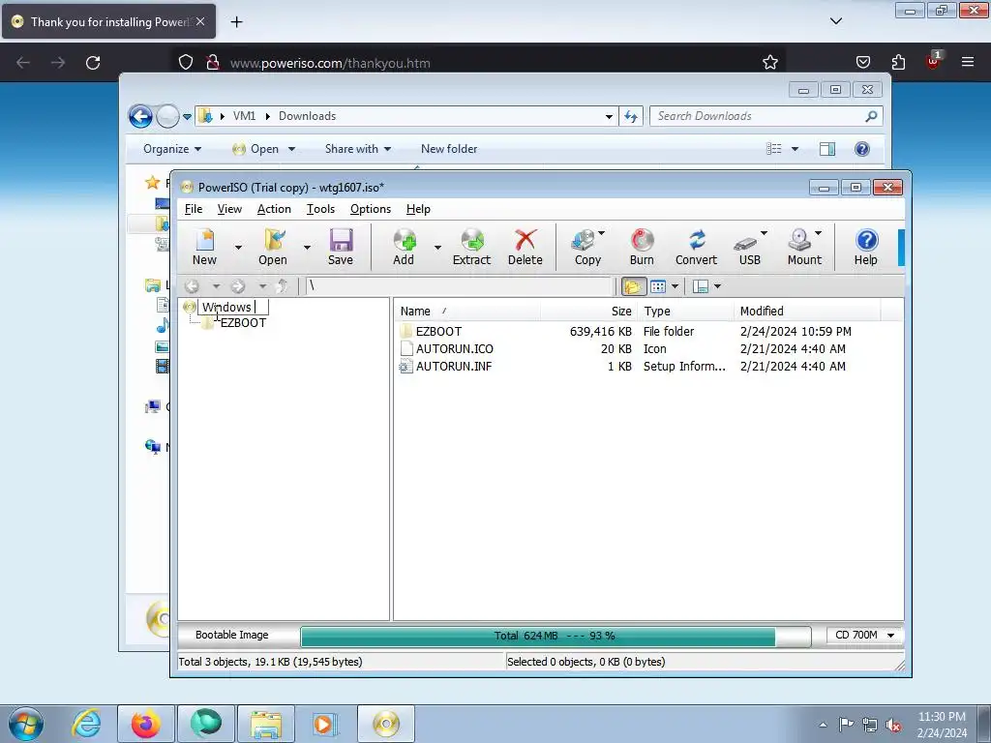Go up one folder level in PowerISO
The width and height of the screenshot is (991, 743).
(282, 286)
